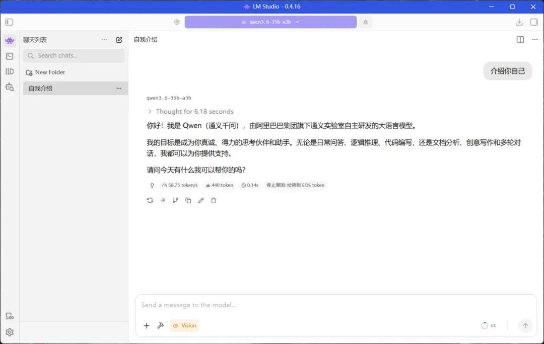The height and width of the screenshot is (344, 544).
Task: Open the Downloads icon in top bar
Action: click(x=519, y=22)
